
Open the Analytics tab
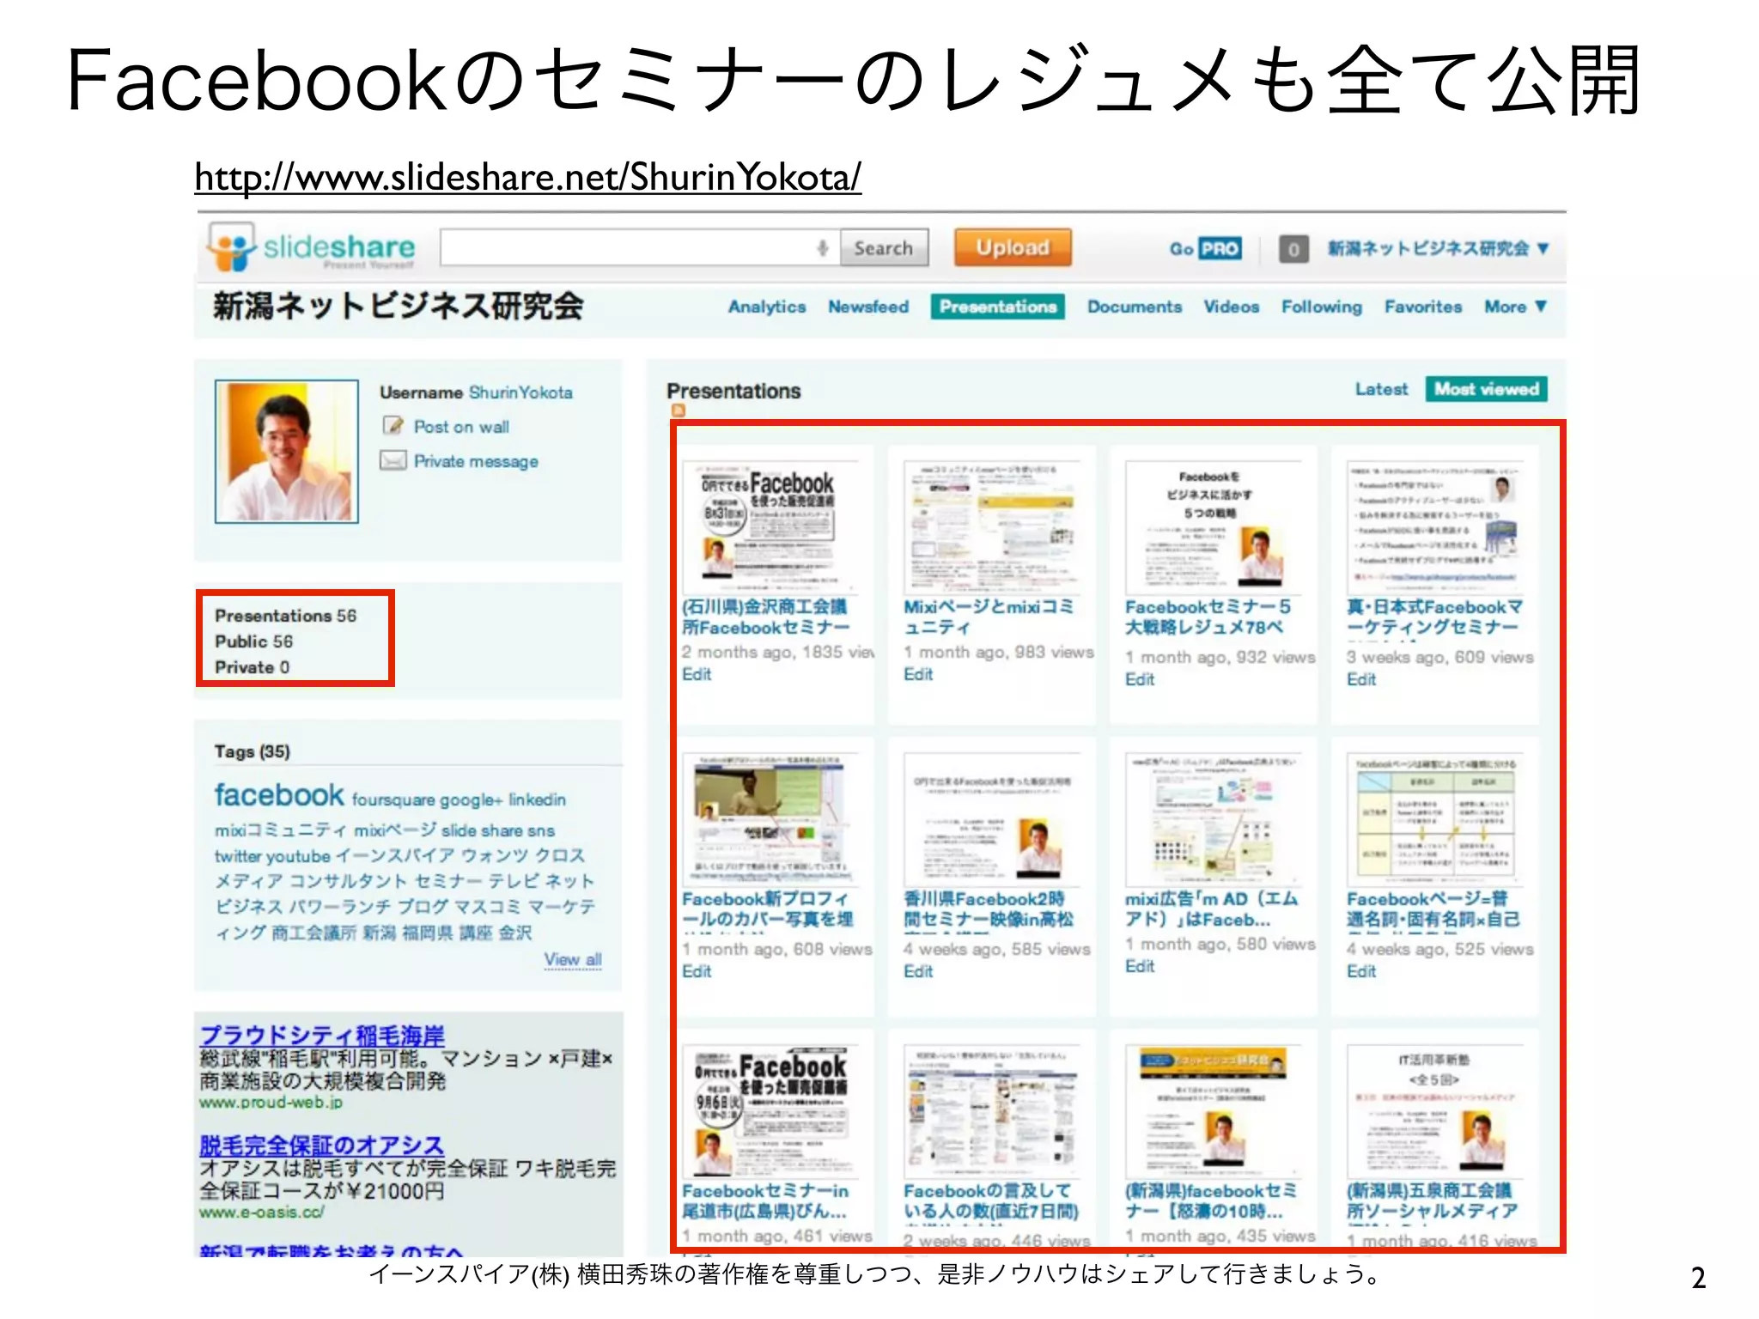pyautogui.click(x=767, y=307)
